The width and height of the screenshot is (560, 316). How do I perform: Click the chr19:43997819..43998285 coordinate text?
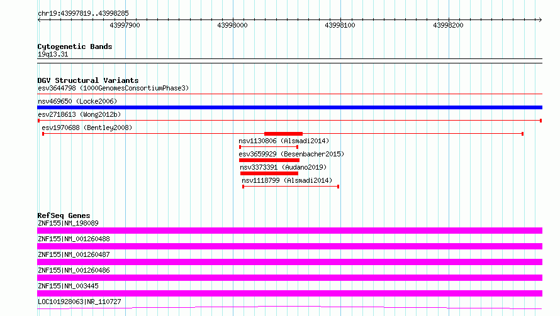click(x=83, y=14)
